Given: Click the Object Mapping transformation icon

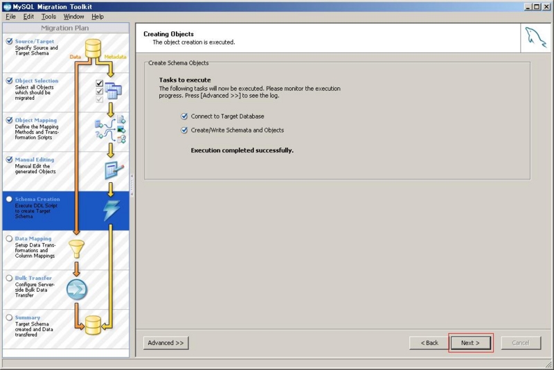Looking at the screenshot, I should coord(110,130).
